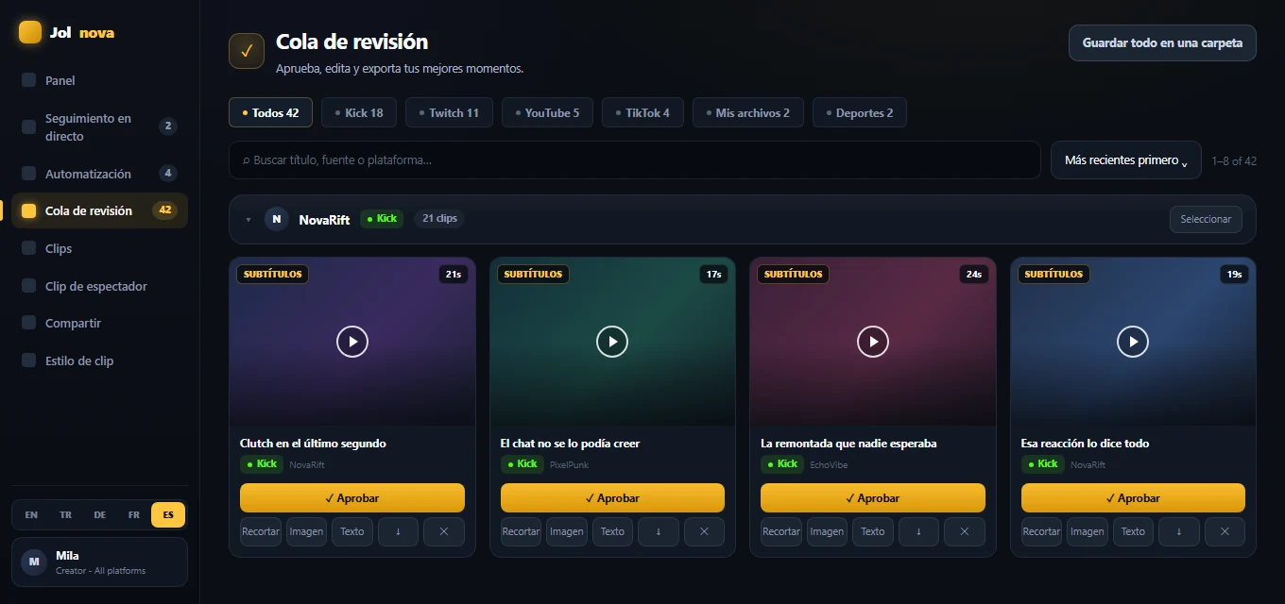Click the PixelPunk source label

569,464
